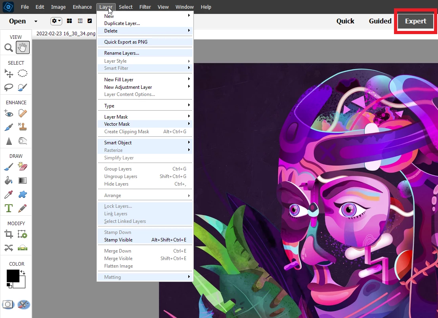Expand the New submenu

pyautogui.click(x=145, y=15)
